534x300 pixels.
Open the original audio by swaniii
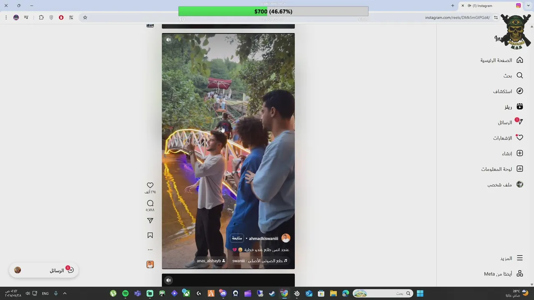(259, 261)
